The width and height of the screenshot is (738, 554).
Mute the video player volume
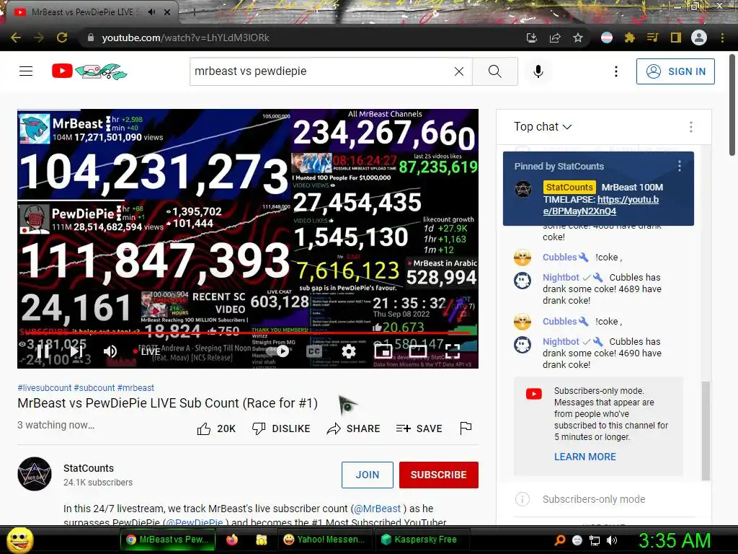click(x=110, y=351)
